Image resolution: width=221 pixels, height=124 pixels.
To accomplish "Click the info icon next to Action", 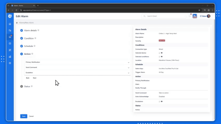I will [32, 54].
